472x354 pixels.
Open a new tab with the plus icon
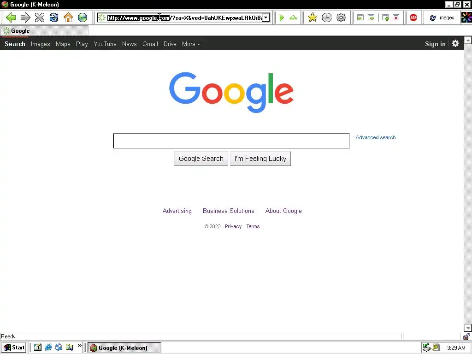[385, 18]
